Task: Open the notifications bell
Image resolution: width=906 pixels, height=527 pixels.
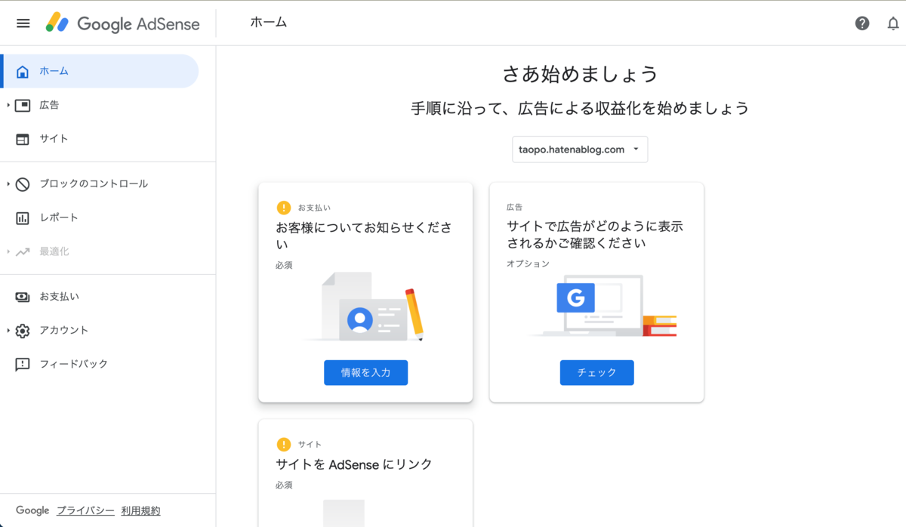Action: [893, 23]
